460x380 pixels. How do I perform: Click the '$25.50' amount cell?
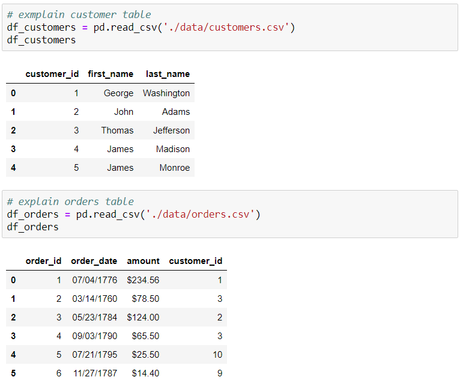[x=145, y=355]
